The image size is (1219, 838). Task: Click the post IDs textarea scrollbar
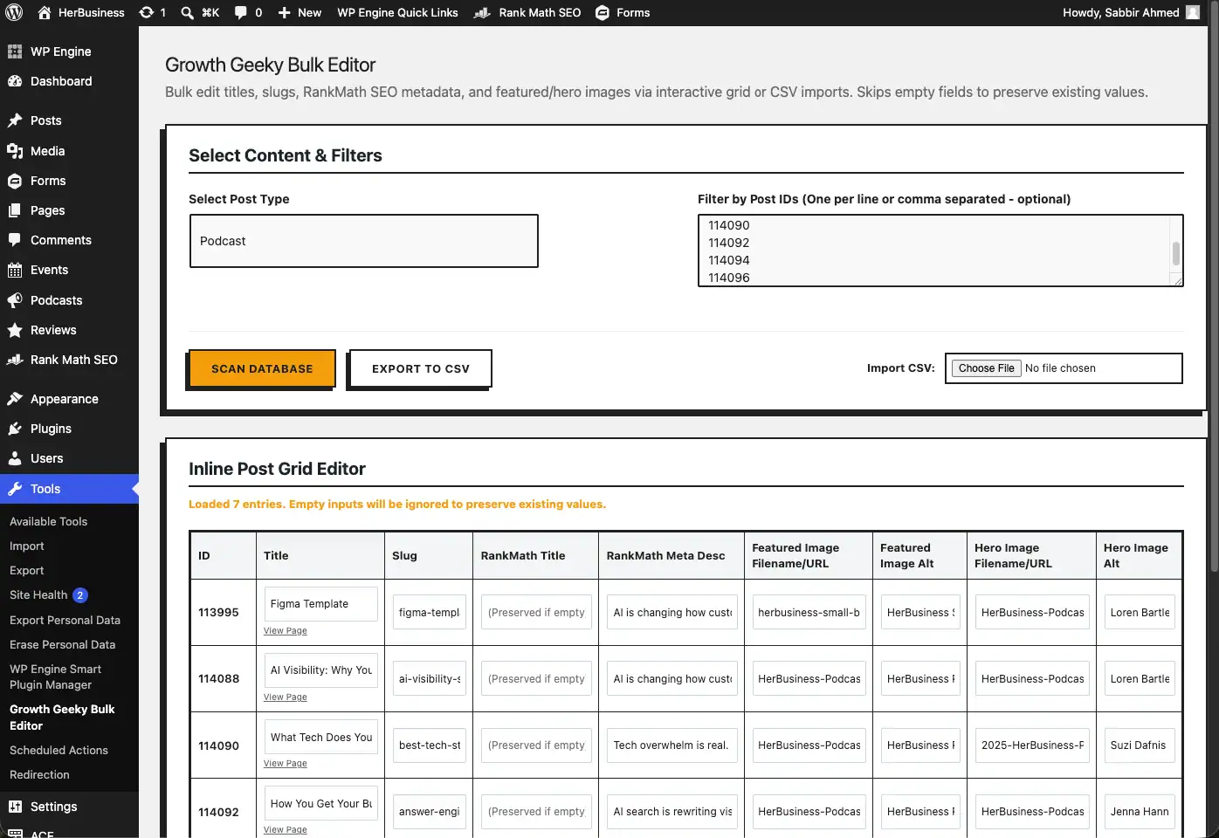[1176, 253]
